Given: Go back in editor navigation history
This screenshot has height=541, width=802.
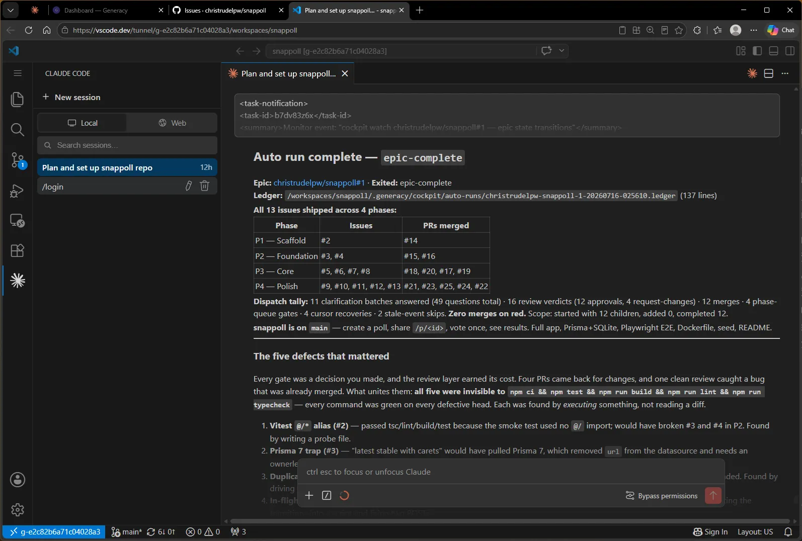Looking at the screenshot, I should point(240,51).
